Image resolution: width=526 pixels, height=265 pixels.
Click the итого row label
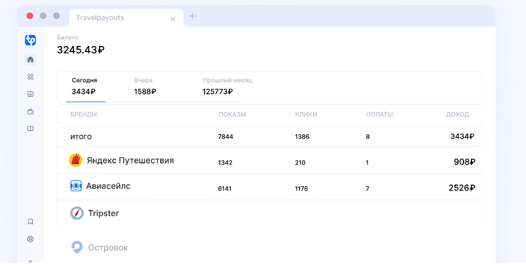[81, 137]
